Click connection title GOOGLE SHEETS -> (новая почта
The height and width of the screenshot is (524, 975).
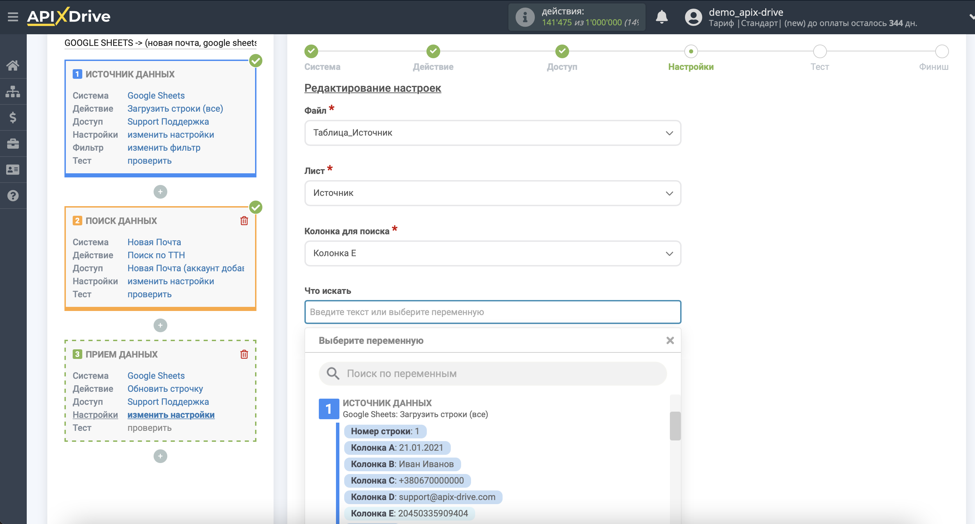[160, 43]
